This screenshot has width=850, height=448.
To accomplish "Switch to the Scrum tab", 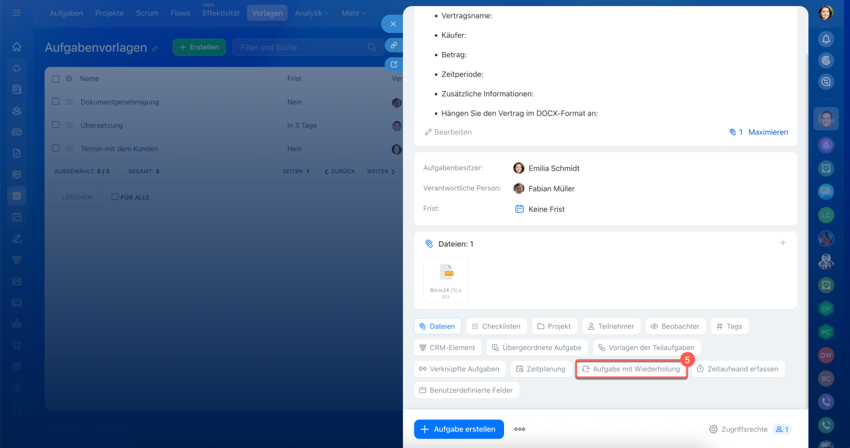I will 147,13.
